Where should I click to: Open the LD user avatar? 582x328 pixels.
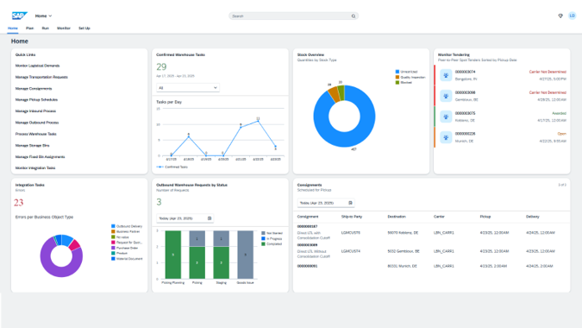572,16
